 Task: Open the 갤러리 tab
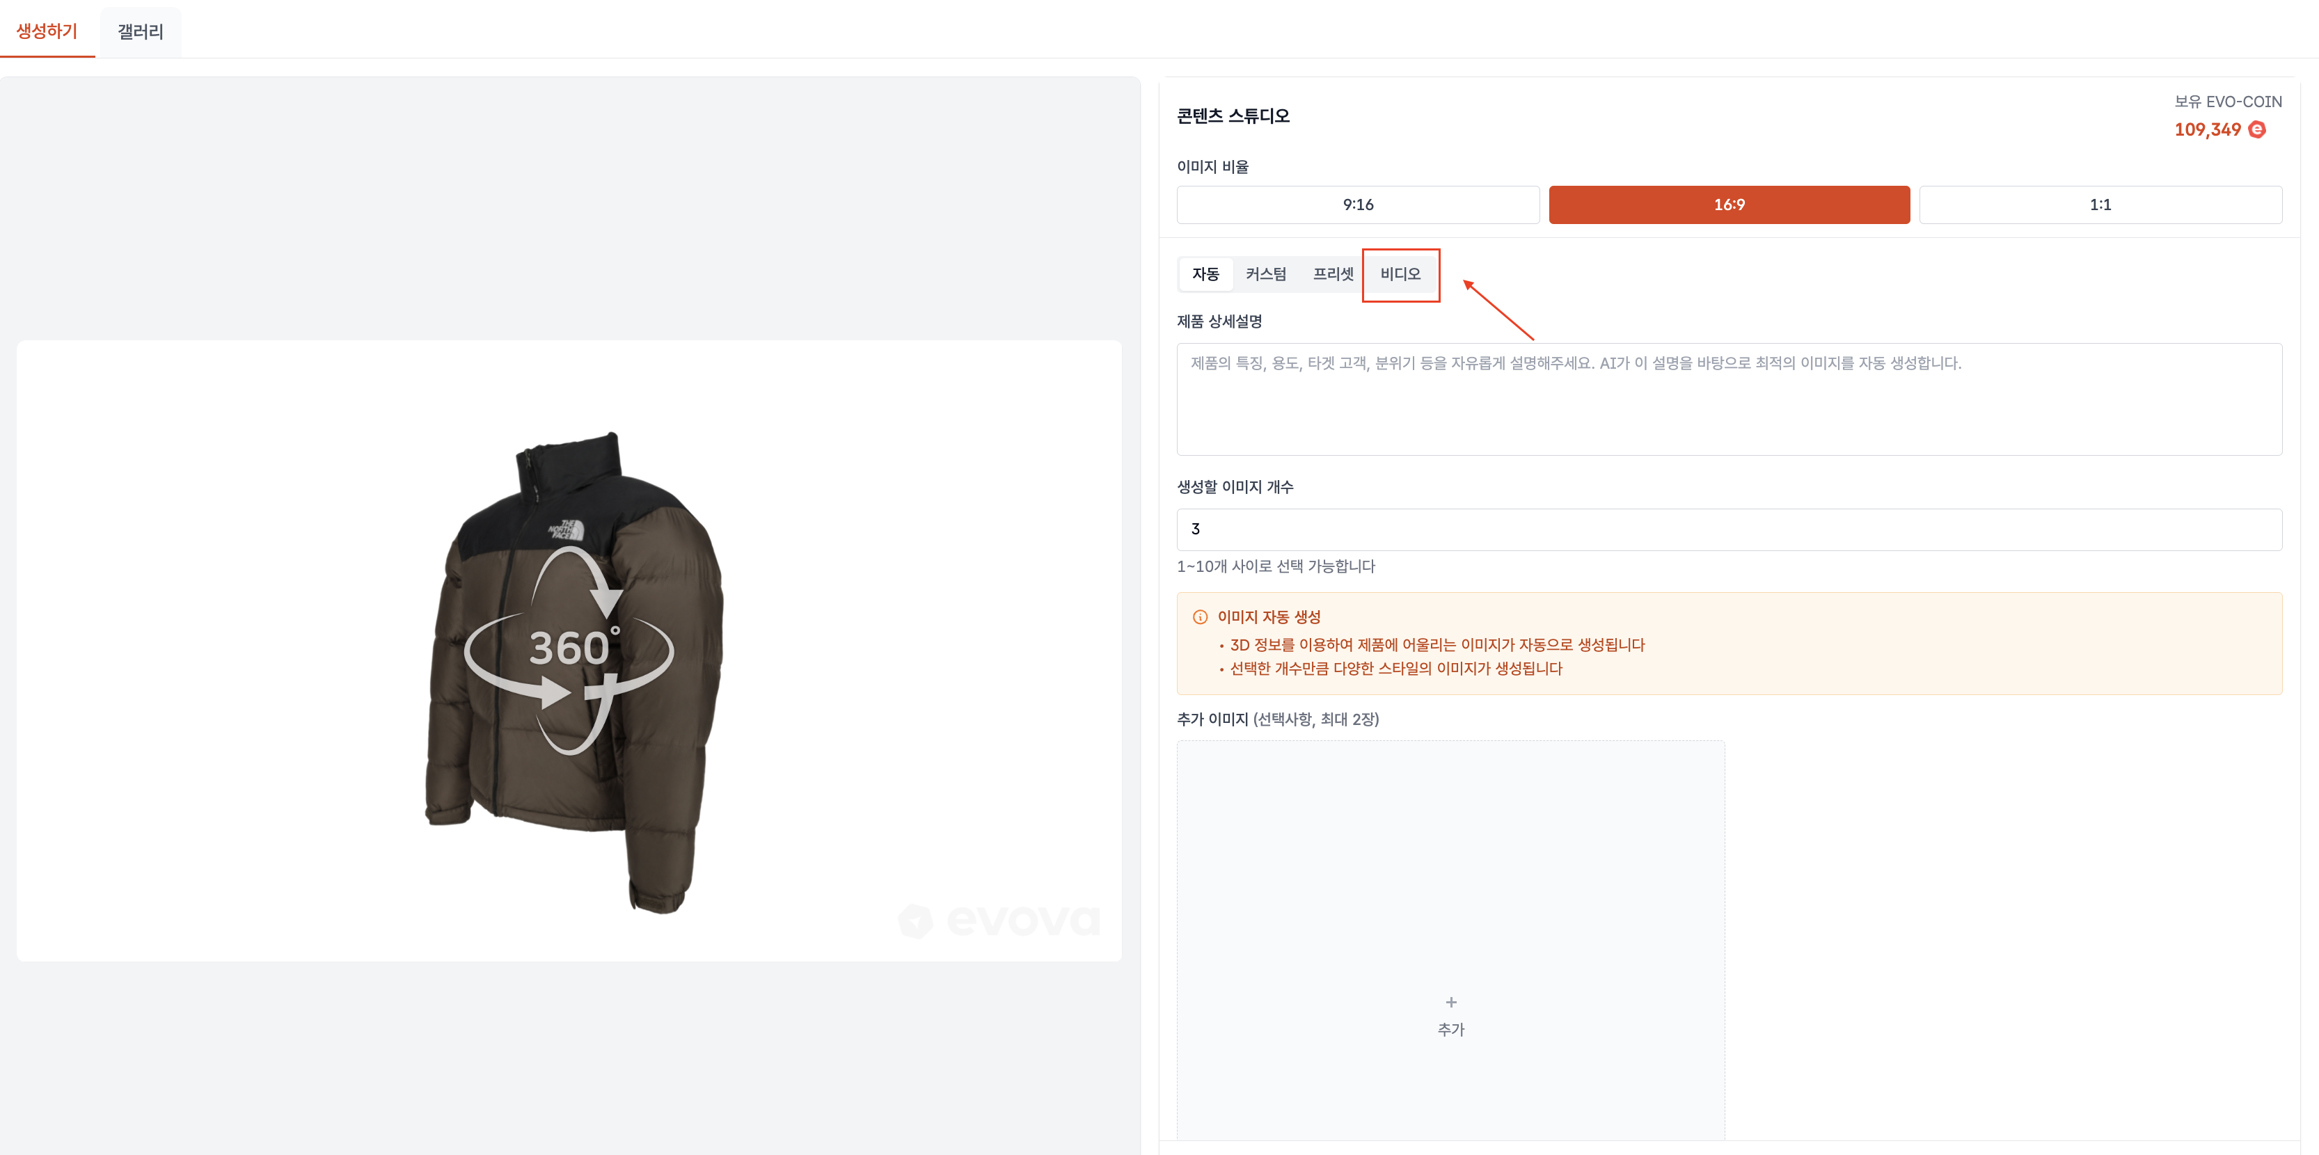click(141, 31)
